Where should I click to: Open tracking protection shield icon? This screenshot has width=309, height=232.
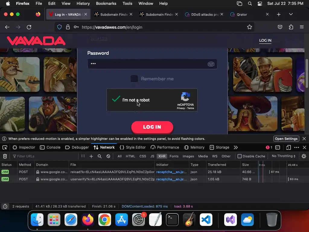coord(59,27)
